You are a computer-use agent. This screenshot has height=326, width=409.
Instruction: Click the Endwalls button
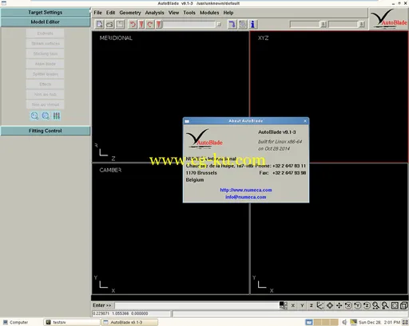pyautogui.click(x=46, y=33)
